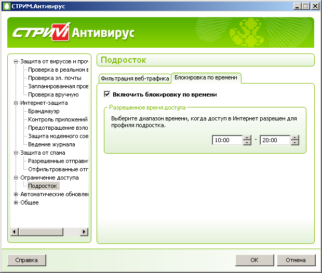
Task: Click the tree scrollbar right arrow
Action: [x=84, y=232]
